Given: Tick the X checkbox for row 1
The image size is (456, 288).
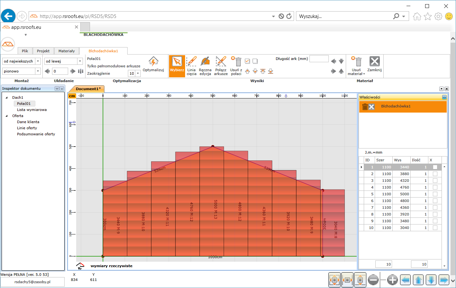Looking at the screenshot, I should coord(435,167).
